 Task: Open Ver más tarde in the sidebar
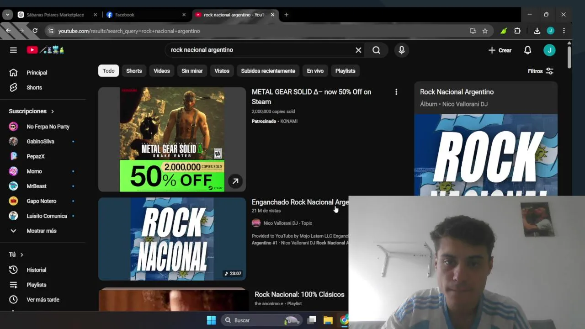point(43,300)
